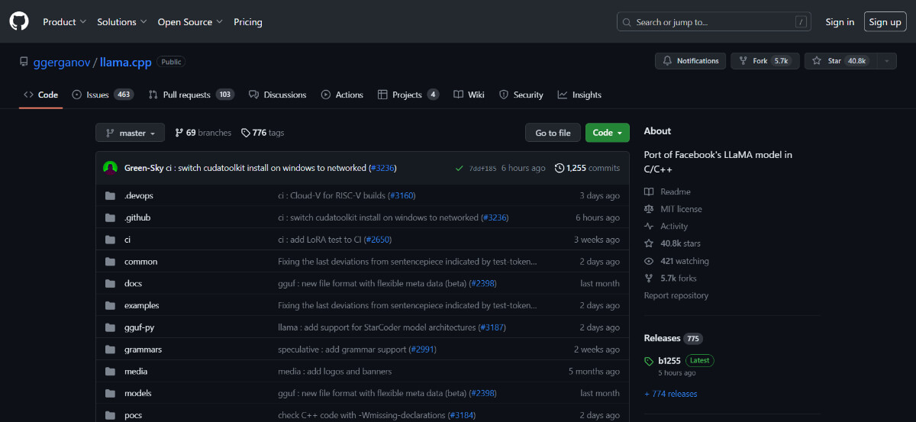916x422 pixels.
Task: Open the master branch selector dropdown
Action: click(x=130, y=133)
